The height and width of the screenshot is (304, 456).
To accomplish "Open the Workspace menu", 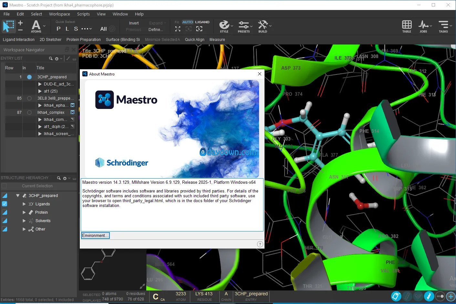I will point(59,14).
